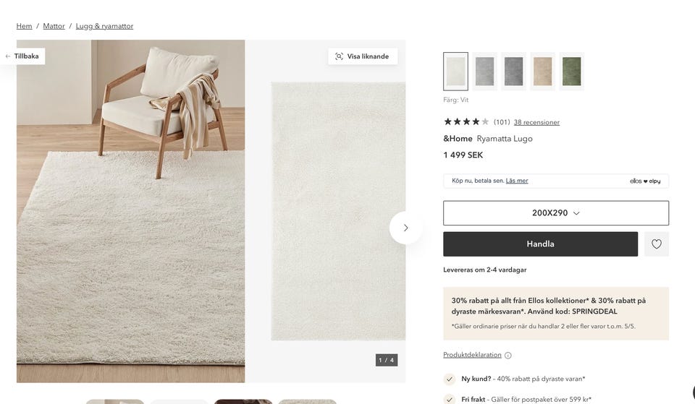Pick the green rug color
The width and height of the screenshot is (695, 404).
tap(572, 72)
